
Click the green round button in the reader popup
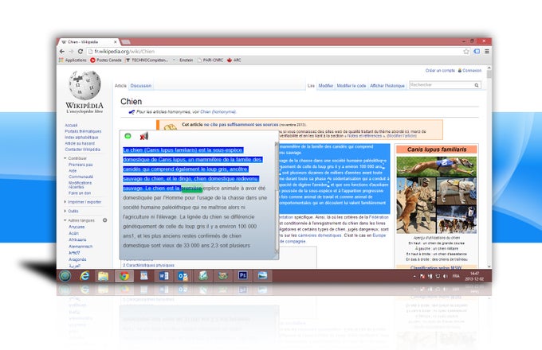128,136
